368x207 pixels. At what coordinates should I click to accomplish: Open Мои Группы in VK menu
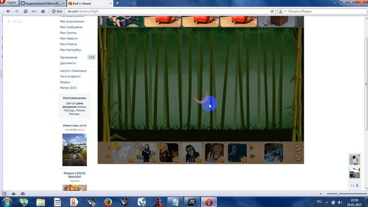pos(68,33)
